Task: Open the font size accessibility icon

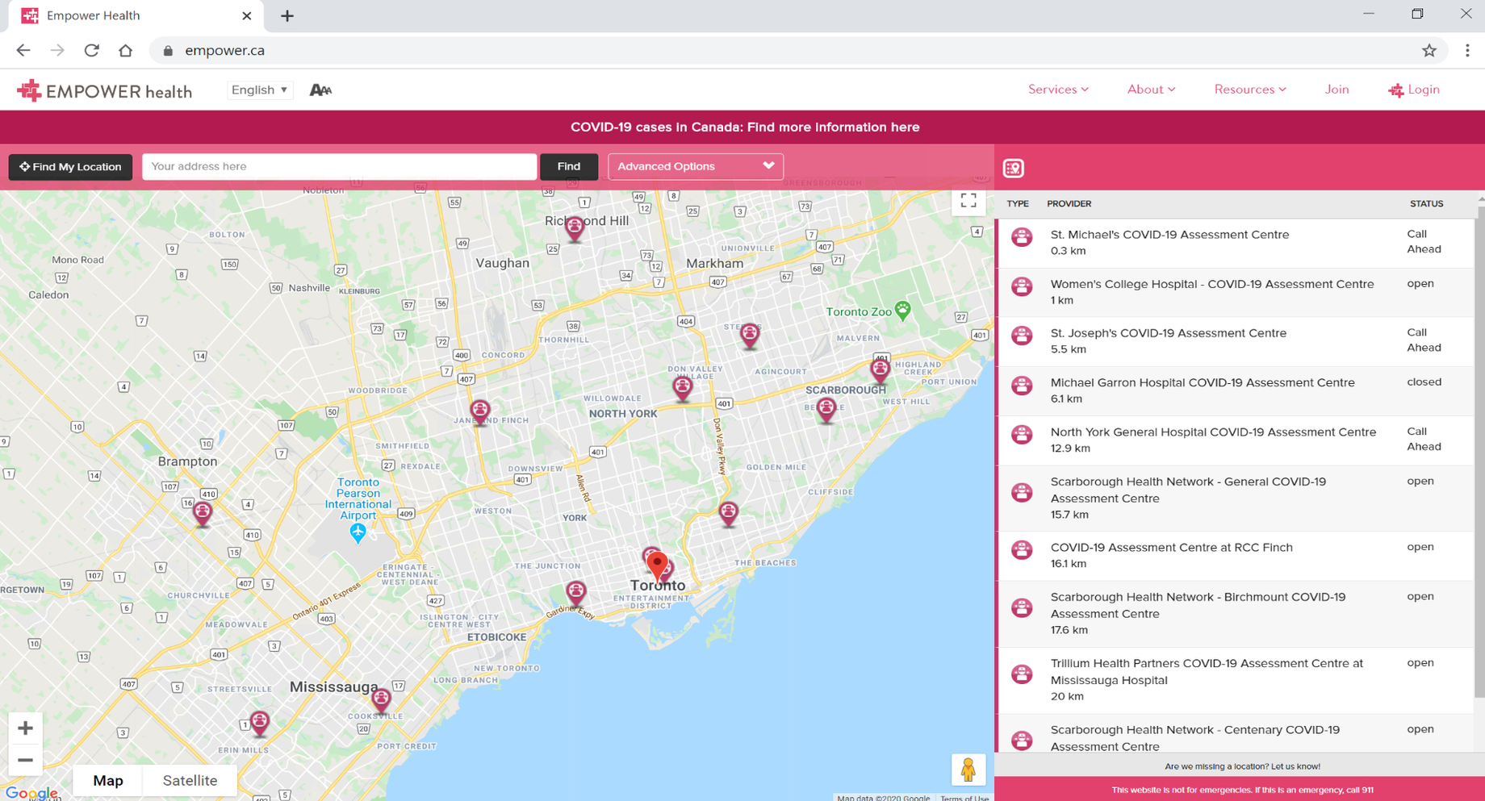Action: (x=320, y=90)
